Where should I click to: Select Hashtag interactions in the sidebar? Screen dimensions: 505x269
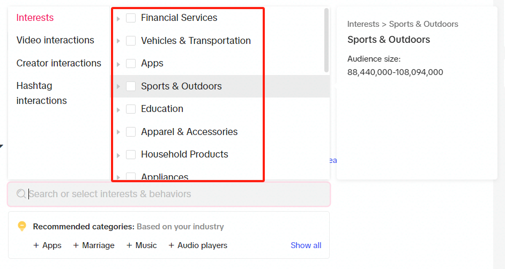(x=41, y=93)
